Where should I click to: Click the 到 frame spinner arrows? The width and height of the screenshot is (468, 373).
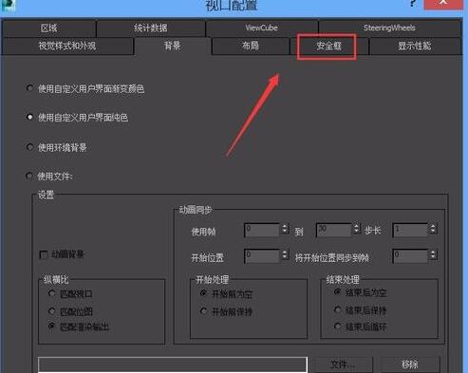point(357,229)
